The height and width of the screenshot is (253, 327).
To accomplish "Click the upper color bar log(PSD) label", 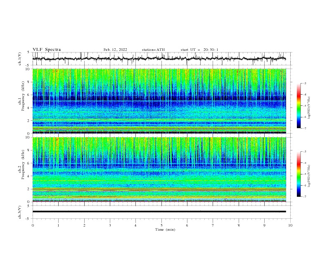I will click(309, 108).
